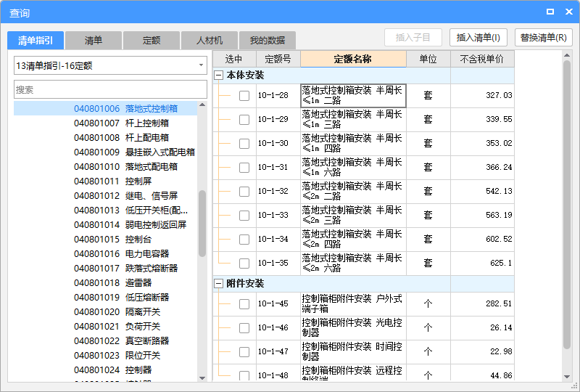Select item 040801016 电力电容器

click(105, 254)
